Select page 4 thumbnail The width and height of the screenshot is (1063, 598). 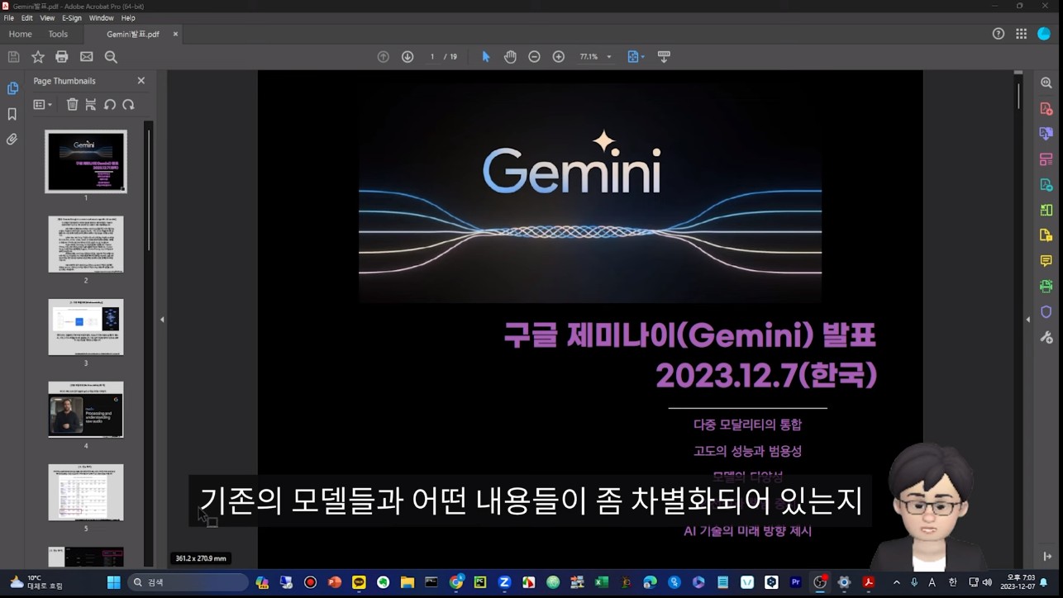[x=86, y=410]
